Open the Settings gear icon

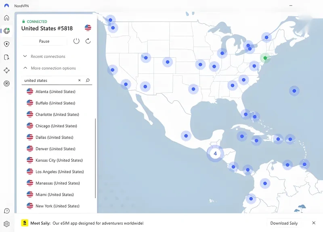[x=6, y=224]
